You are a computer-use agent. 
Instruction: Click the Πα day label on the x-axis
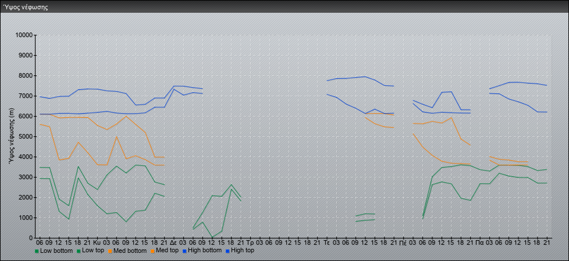click(x=480, y=242)
